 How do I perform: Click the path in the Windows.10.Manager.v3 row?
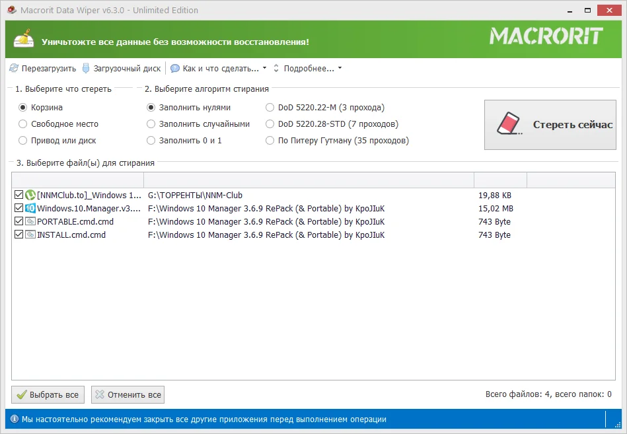(266, 209)
